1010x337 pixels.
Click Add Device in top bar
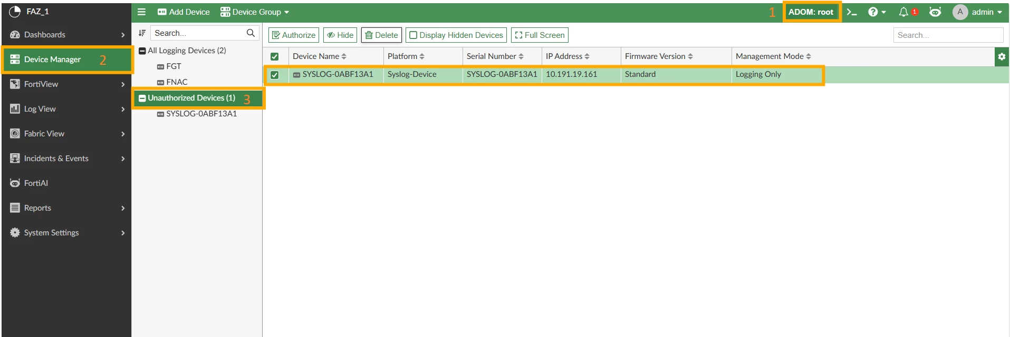click(184, 12)
